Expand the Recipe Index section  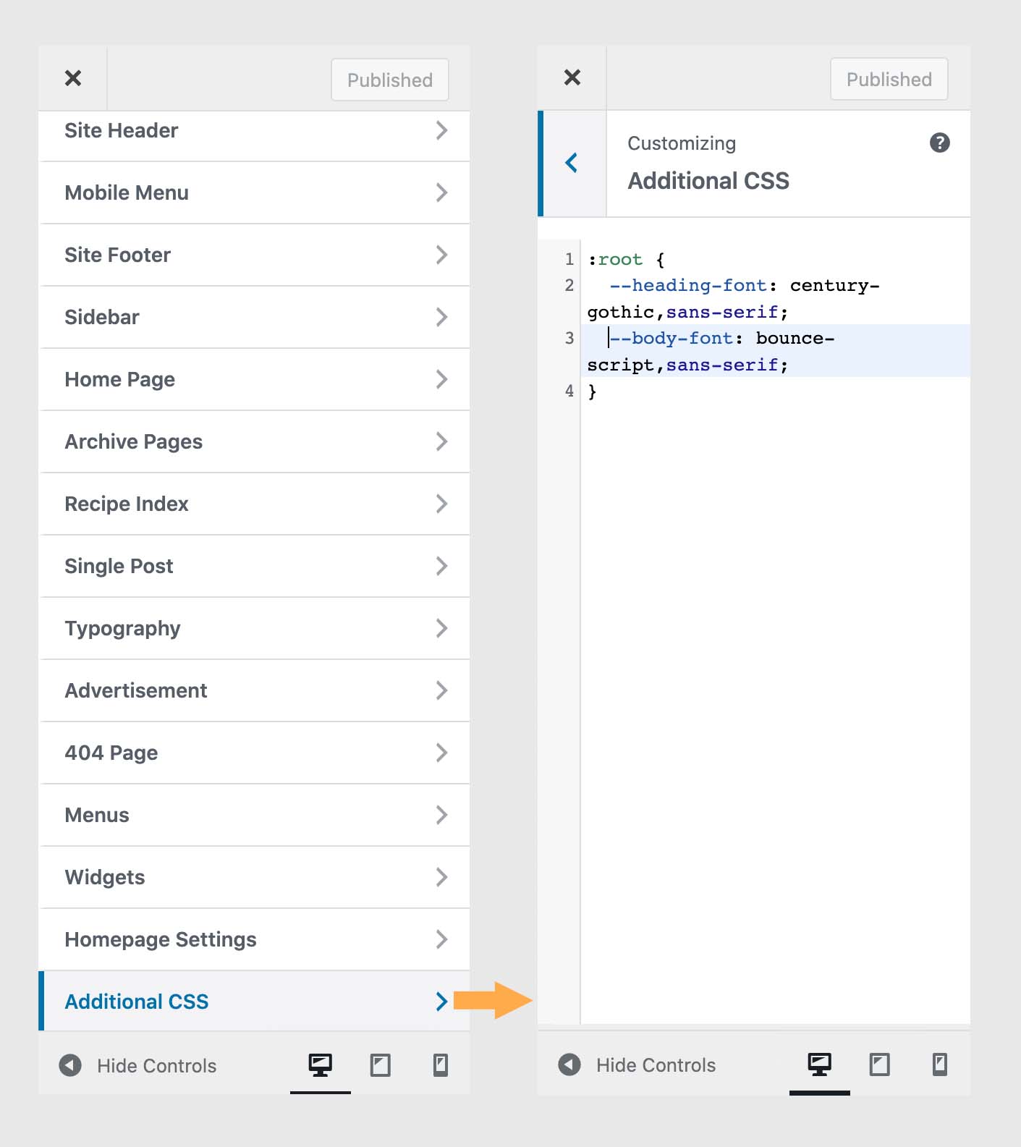click(255, 504)
